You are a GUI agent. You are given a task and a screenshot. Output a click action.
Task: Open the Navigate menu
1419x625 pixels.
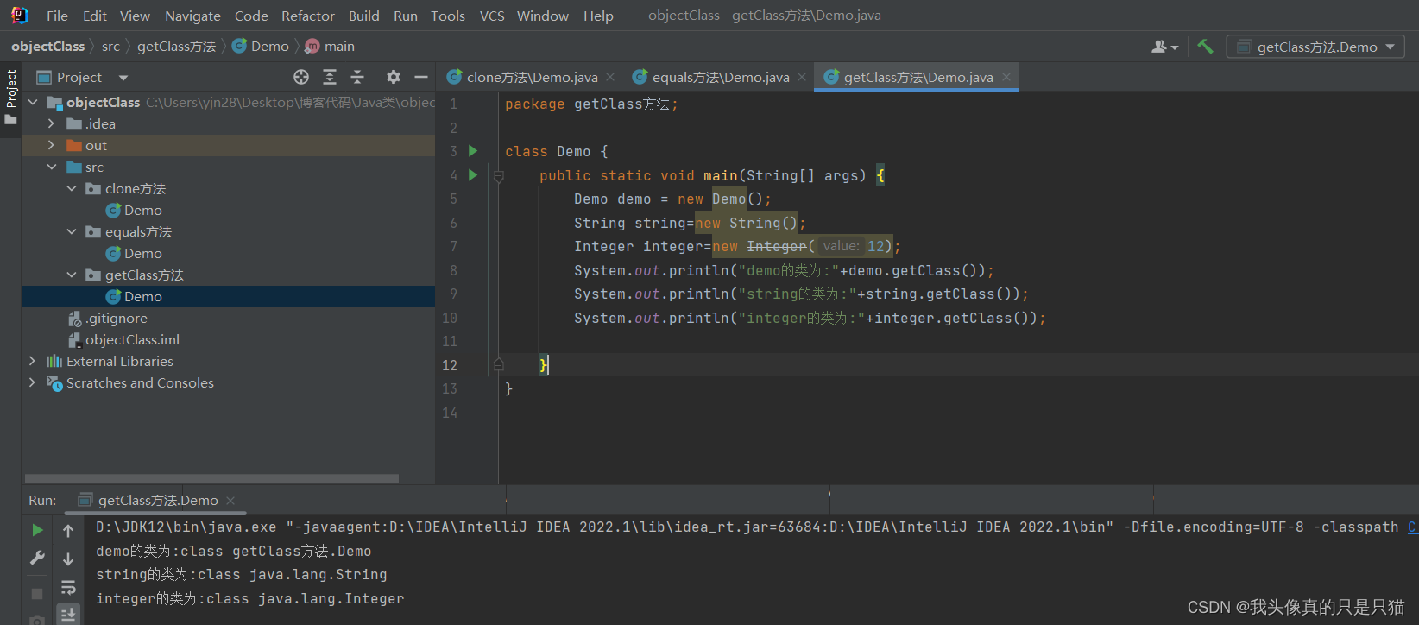tap(192, 16)
